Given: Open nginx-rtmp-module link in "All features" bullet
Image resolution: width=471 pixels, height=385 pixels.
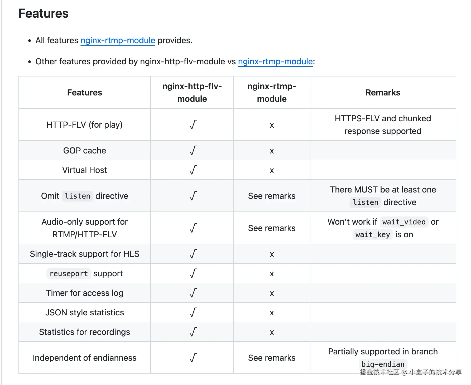Looking at the screenshot, I should (118, 40).
